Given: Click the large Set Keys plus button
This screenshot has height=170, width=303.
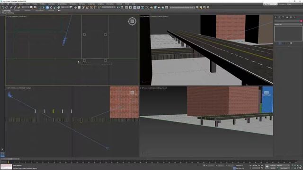Looking at the screenshot, I should click(x=267, y=167).
